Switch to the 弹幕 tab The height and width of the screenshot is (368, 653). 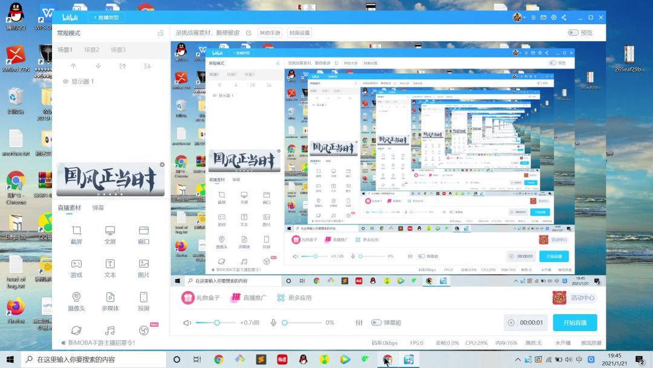pos(98,208)
